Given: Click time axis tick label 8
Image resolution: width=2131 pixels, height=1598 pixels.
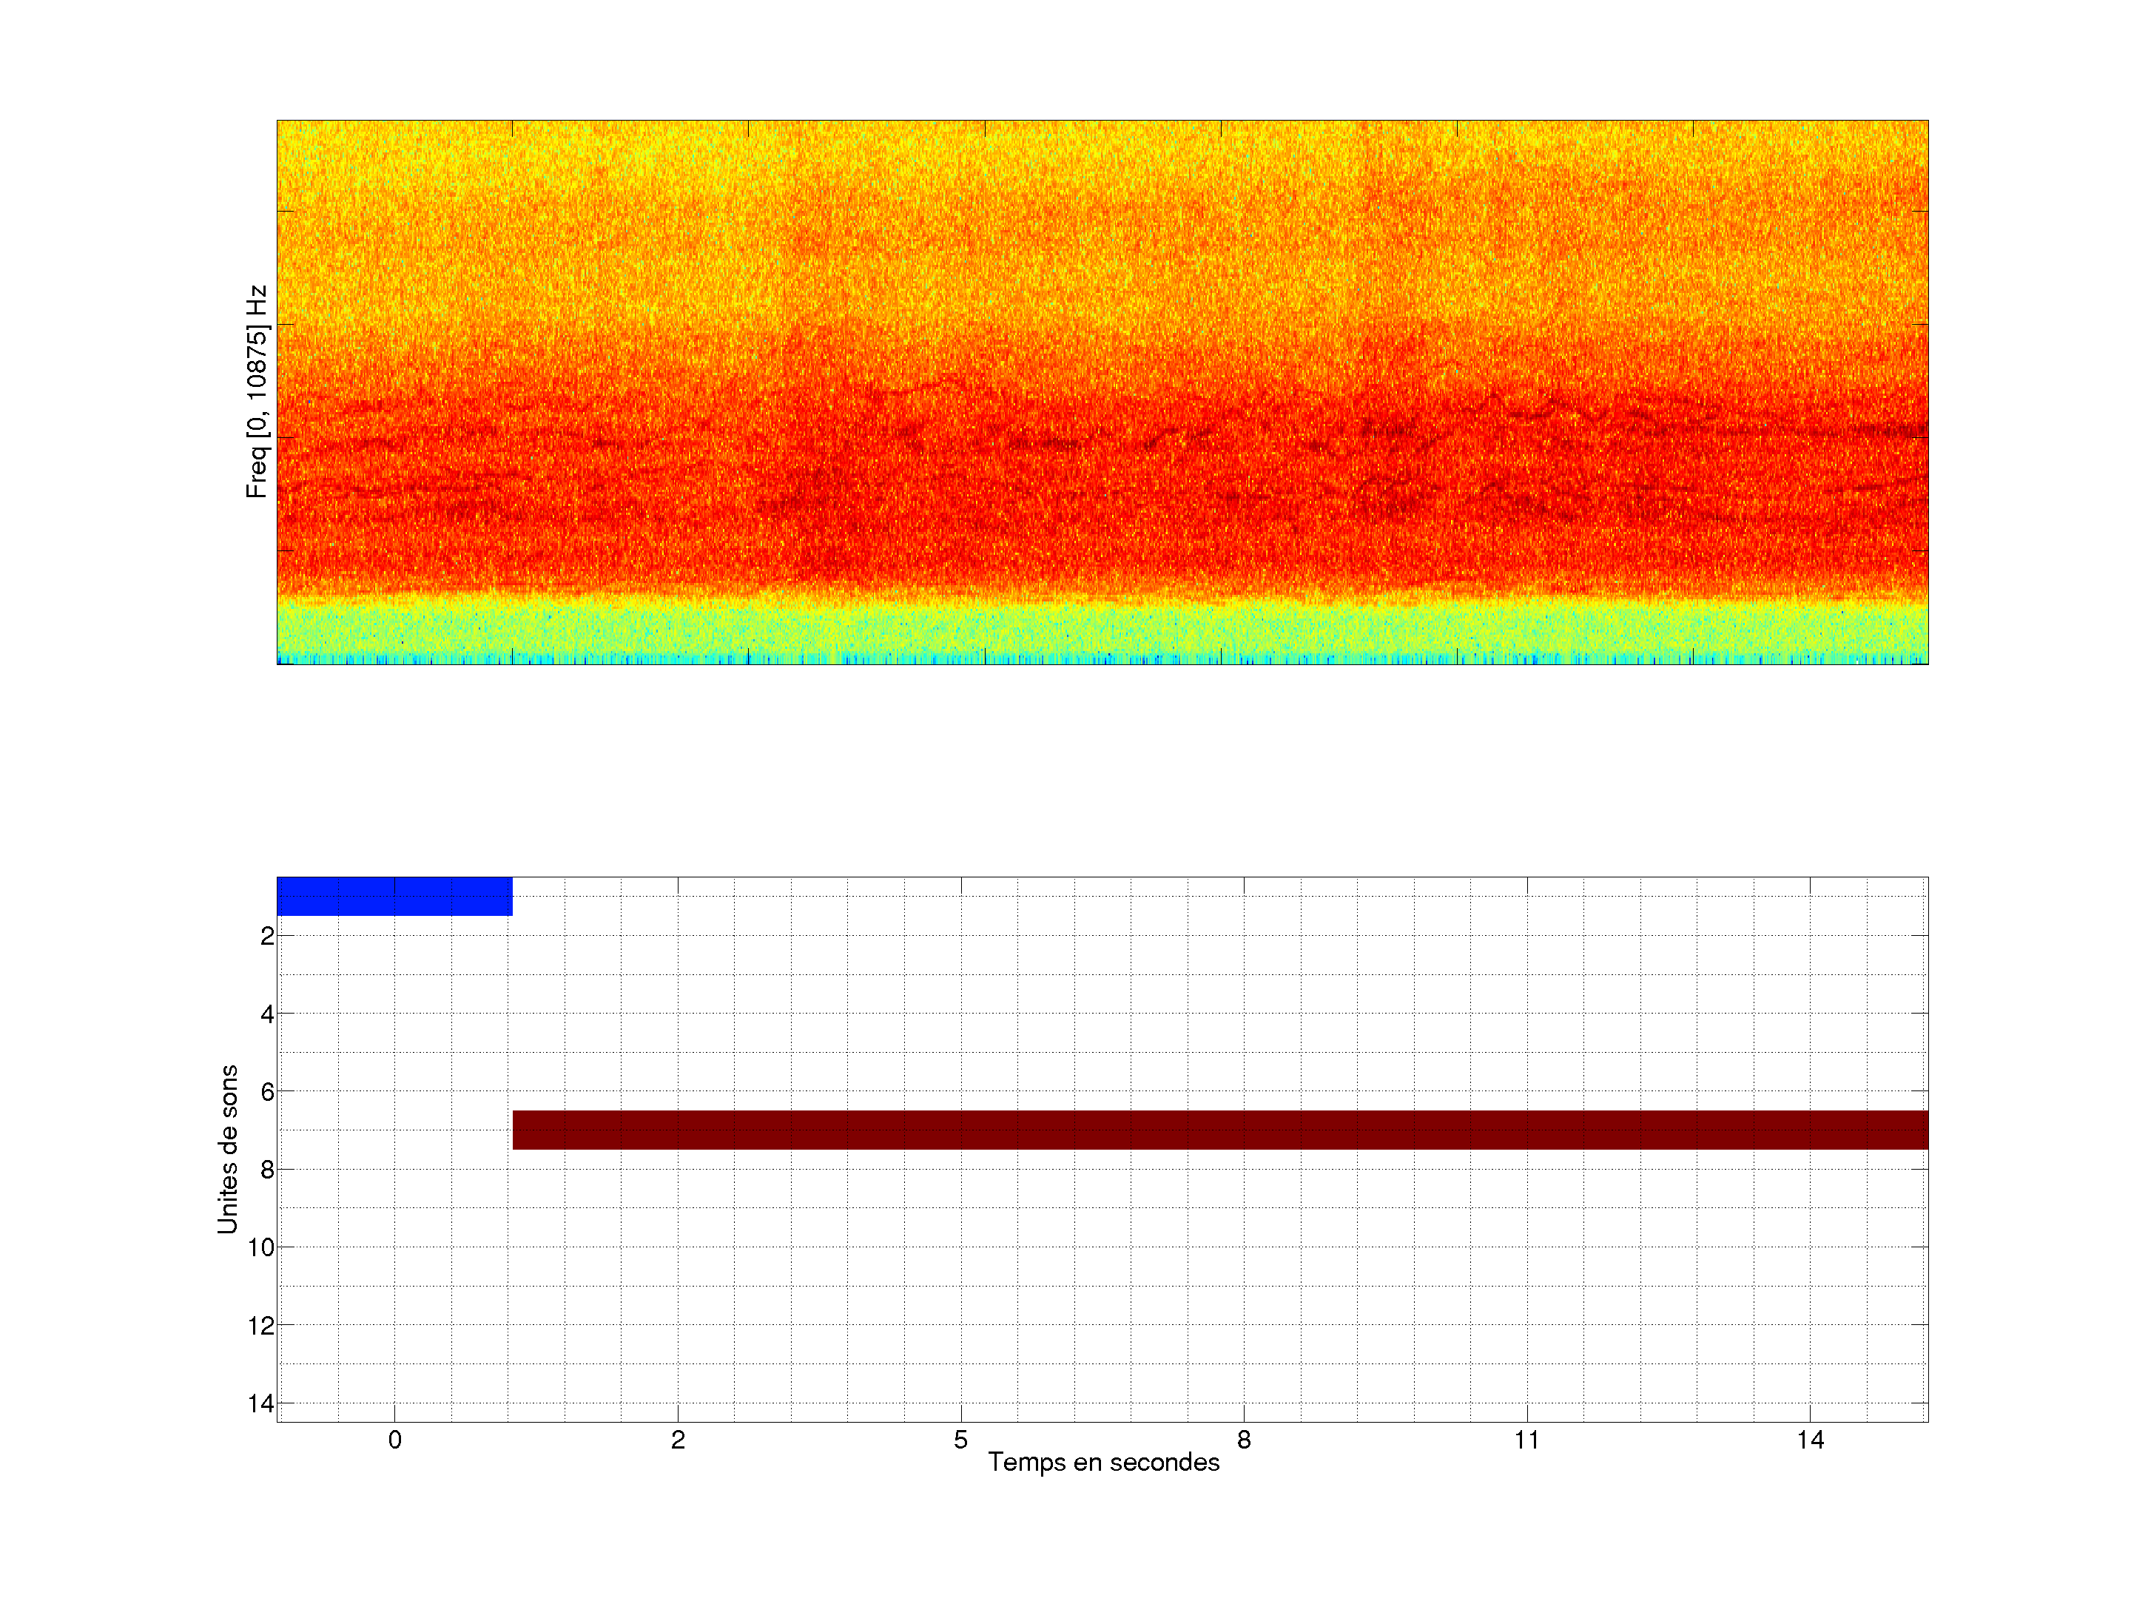Looking at the screenshot, I should point(1244,1440).
